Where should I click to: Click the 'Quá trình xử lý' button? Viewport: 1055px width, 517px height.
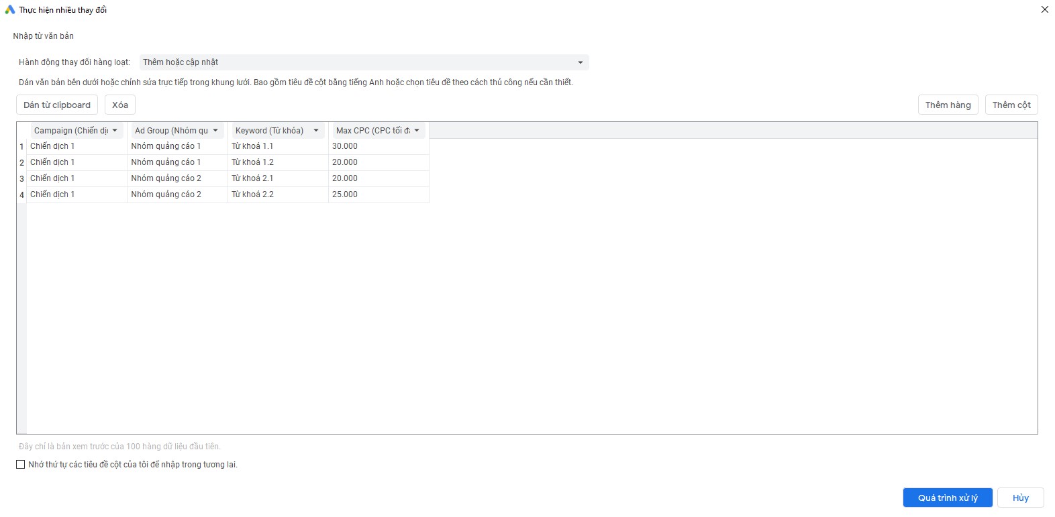pyautogui.click(x=947, y=498)
